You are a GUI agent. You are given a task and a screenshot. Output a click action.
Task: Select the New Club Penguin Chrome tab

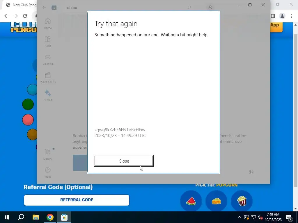point(21,5)
